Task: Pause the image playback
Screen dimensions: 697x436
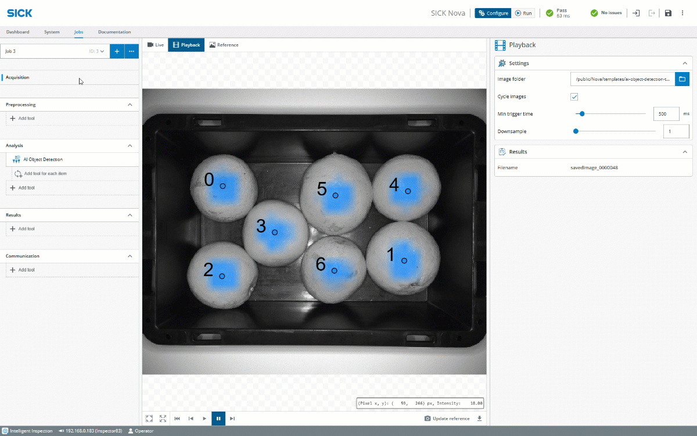Action: pos(218,419)
